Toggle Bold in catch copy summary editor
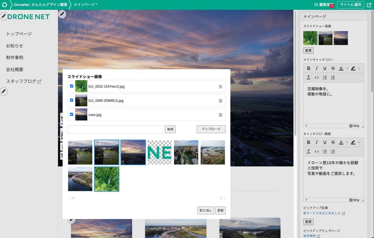Screen dimensions: 374x238 tap(309, 142)
